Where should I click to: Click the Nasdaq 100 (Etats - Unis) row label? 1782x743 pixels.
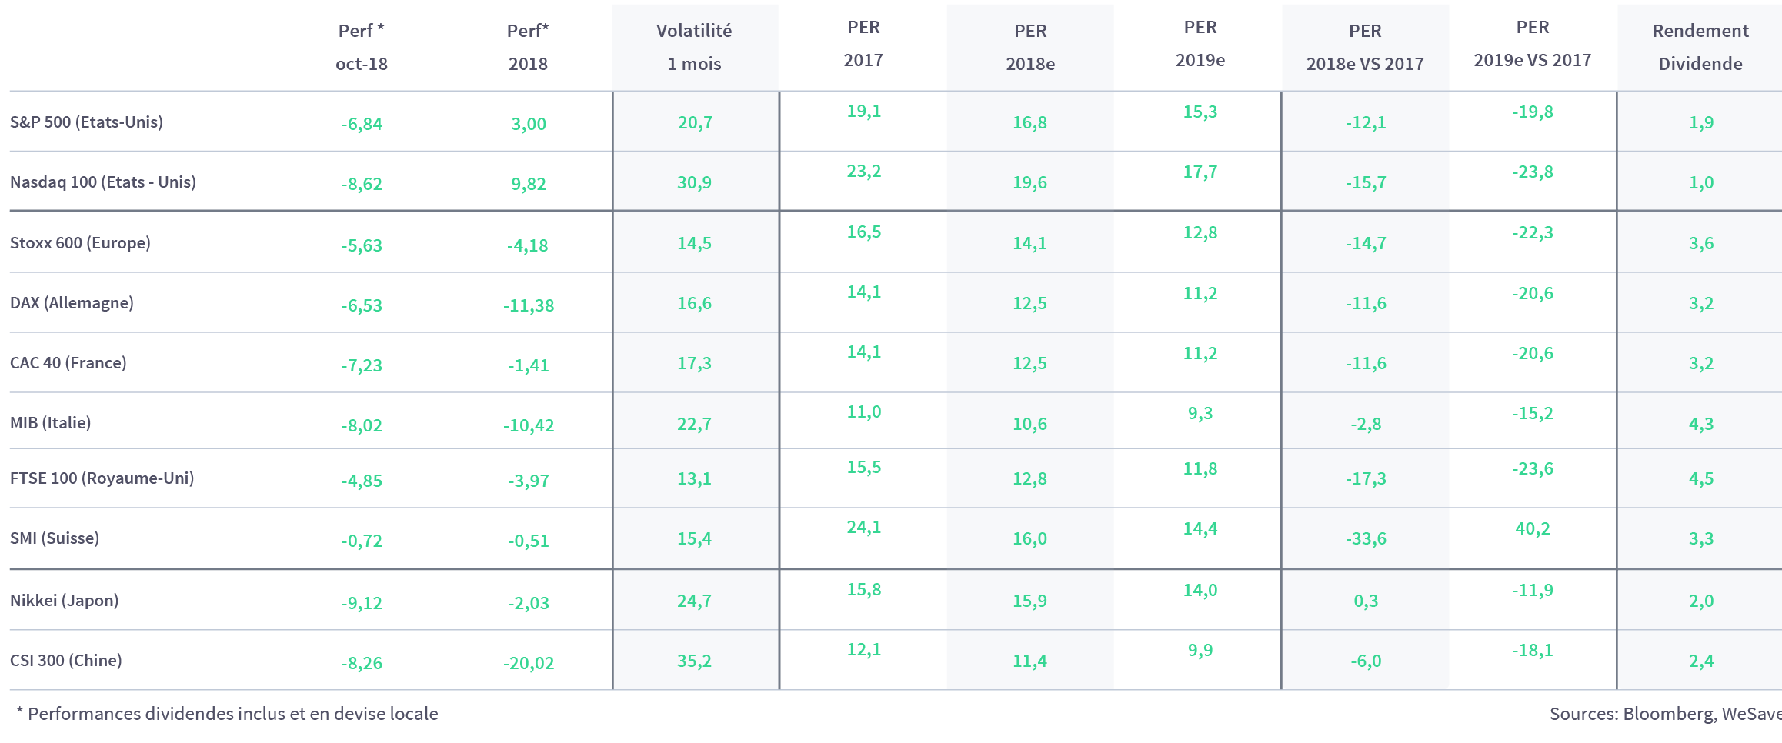103,182
